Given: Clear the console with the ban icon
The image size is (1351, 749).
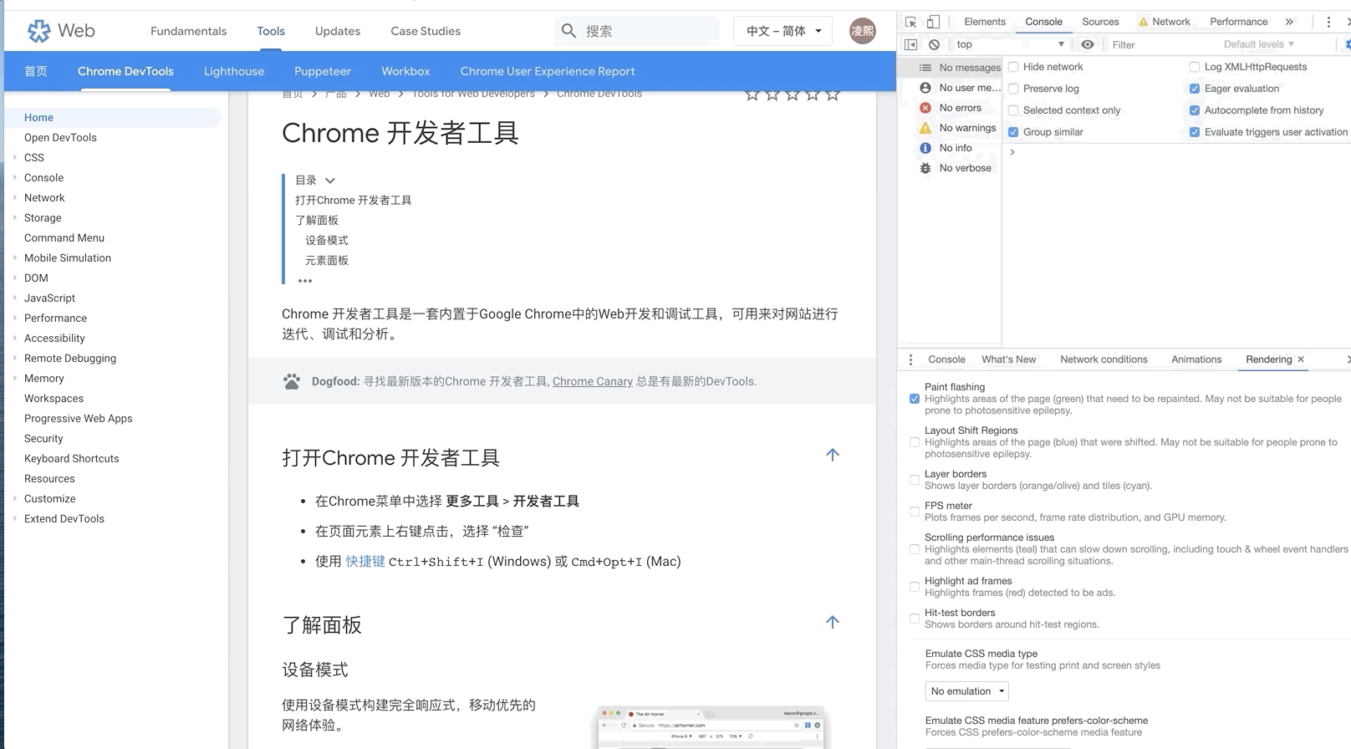Looking at the screenshot, I should [x=934, y=44].
